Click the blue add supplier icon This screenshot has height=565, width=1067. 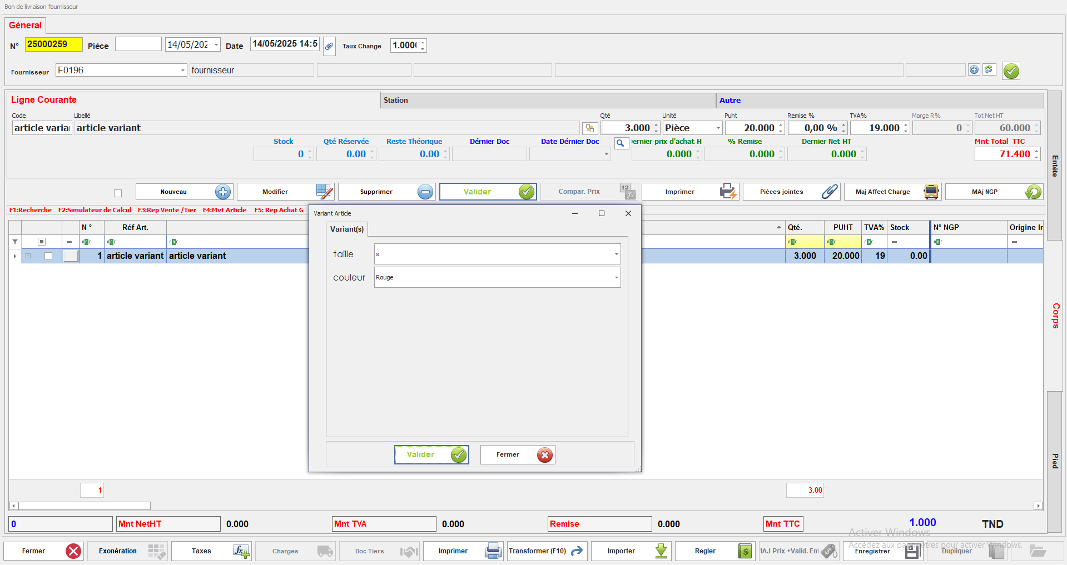(974, 69)
